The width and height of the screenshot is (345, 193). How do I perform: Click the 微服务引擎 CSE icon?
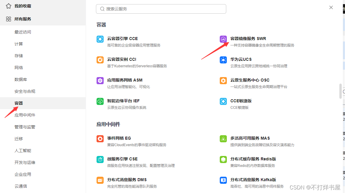(100, 159)
